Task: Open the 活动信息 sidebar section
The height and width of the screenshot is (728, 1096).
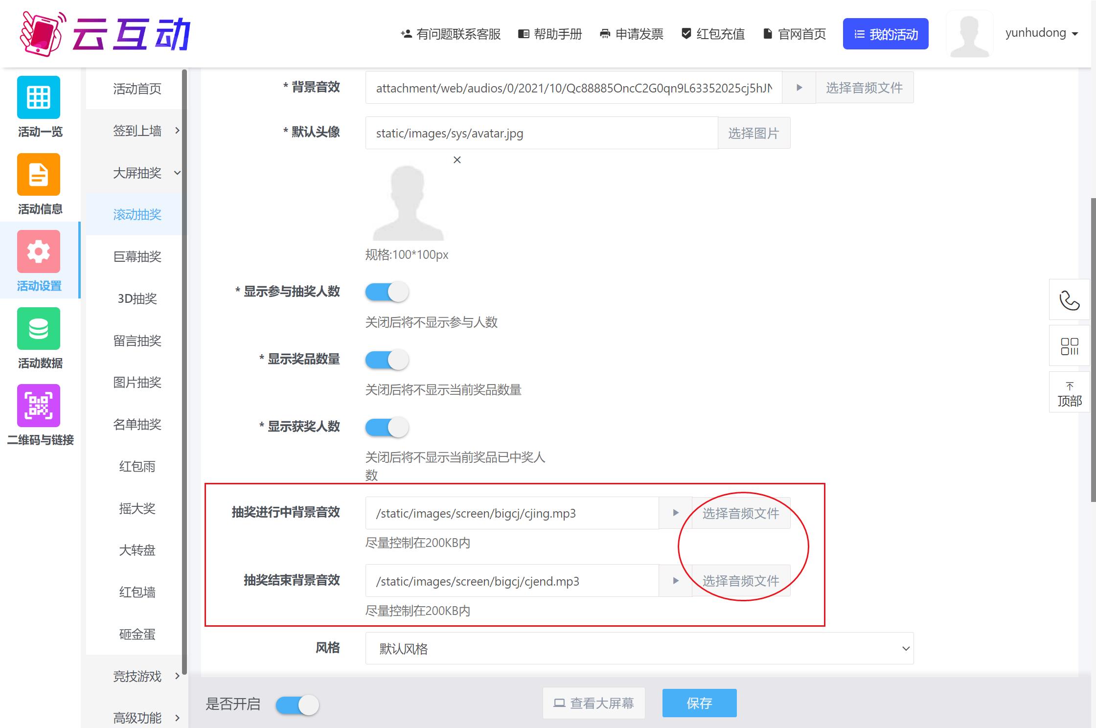Action: [x=39, y=185]
